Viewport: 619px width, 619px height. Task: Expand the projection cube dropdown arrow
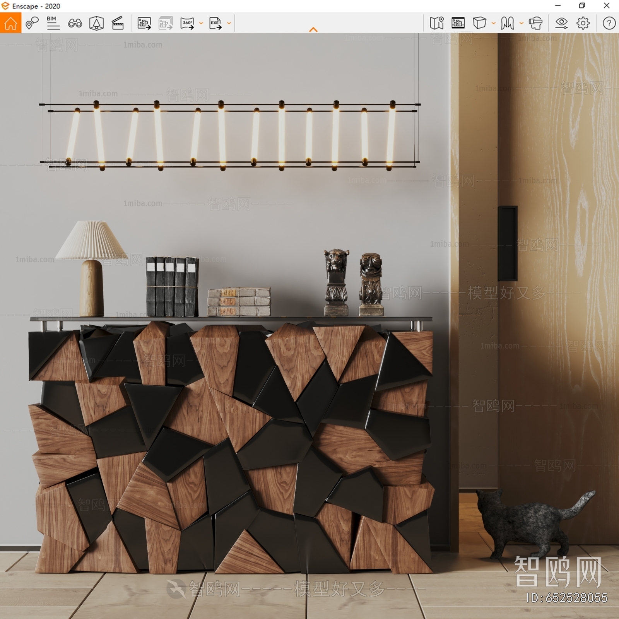click(494, 23)
